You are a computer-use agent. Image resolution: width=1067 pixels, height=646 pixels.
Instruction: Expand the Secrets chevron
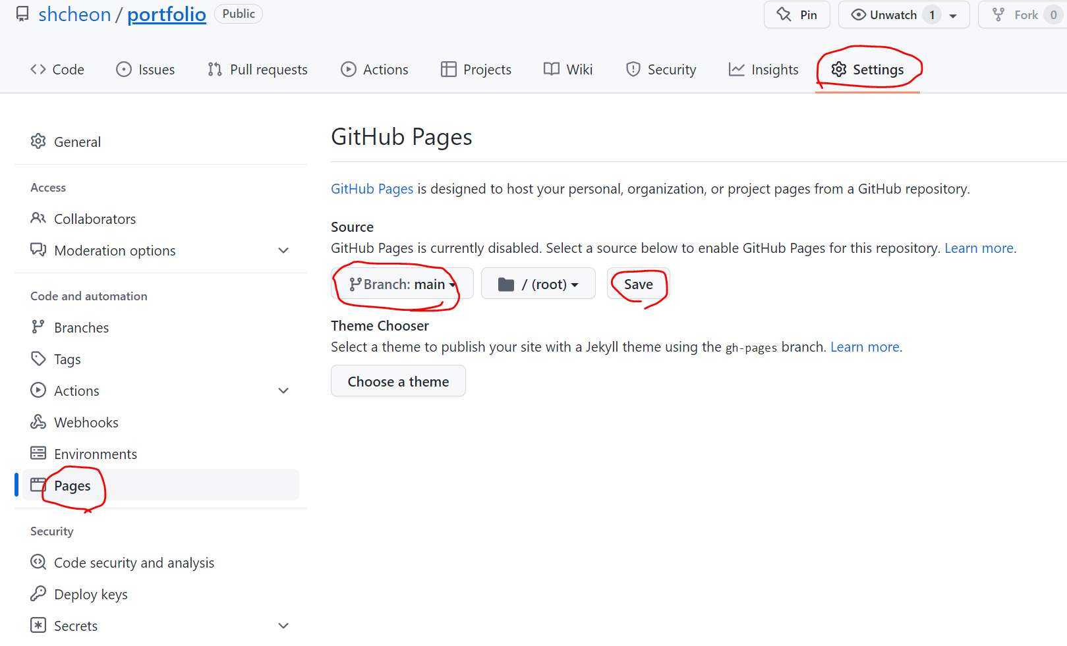(x=283, y=626)
